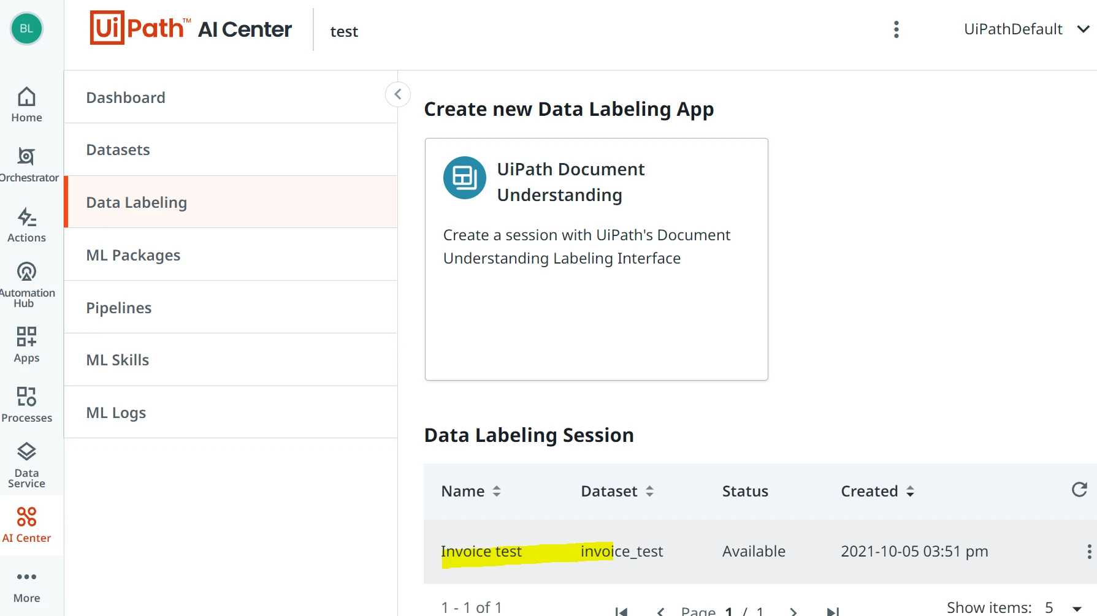Image resolution: width=1097 pixels, height=616 pixels.
Task: Expand the UiPathDefault tenant dropdown
Action: (x=1026, y=29)
